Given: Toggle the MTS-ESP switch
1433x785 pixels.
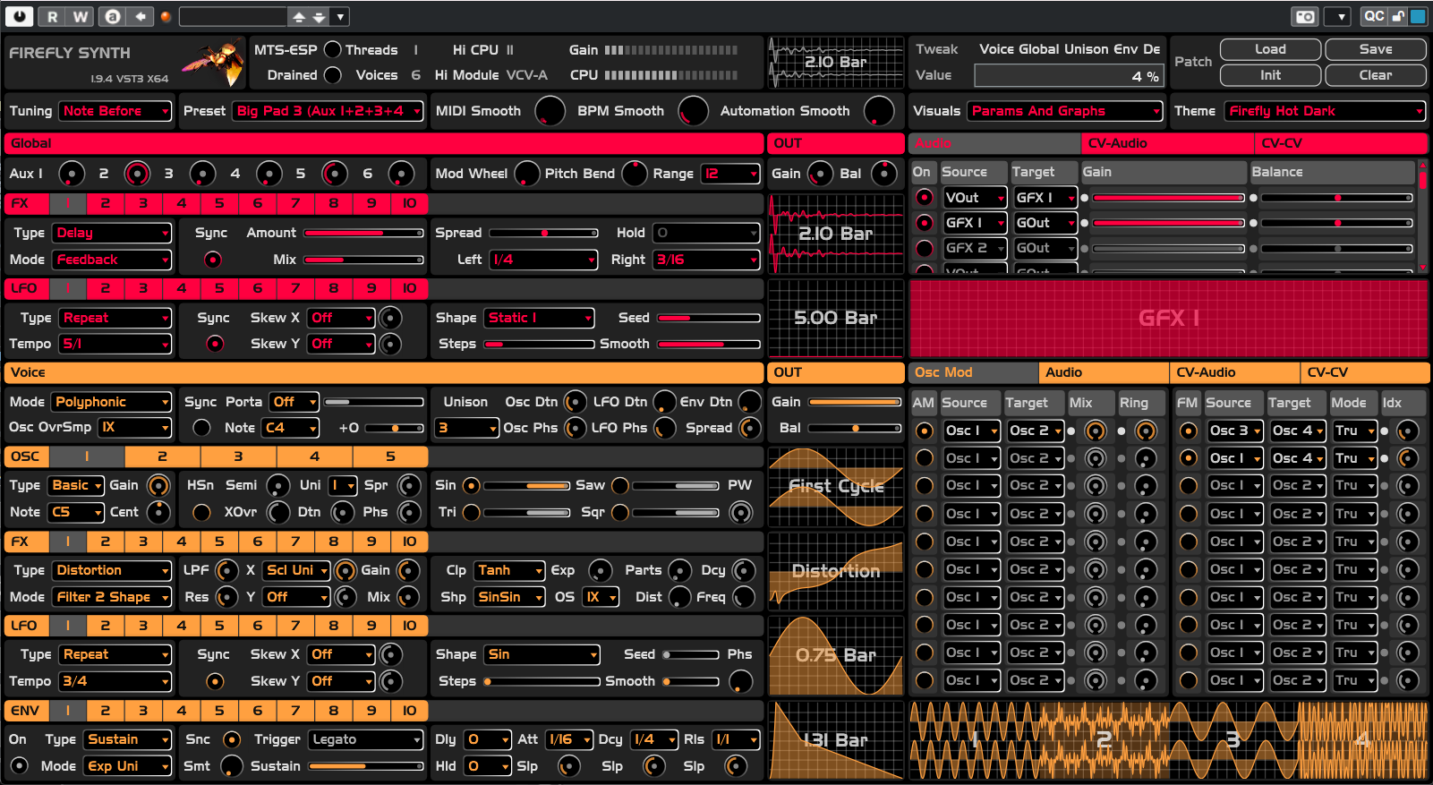Looking at the screenshot, I should coord(332,50).
